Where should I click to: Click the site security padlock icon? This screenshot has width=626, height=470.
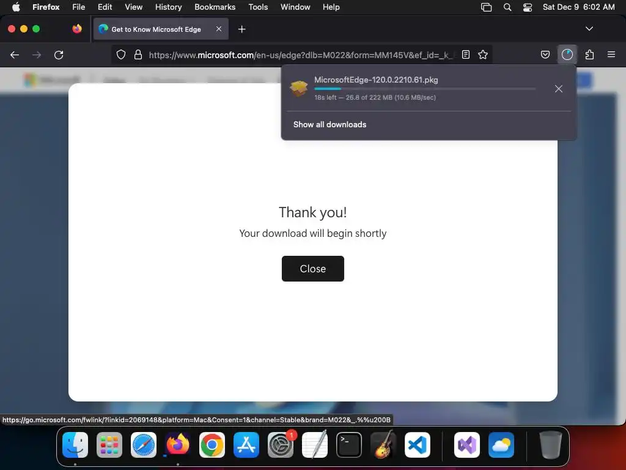(138, 54)
